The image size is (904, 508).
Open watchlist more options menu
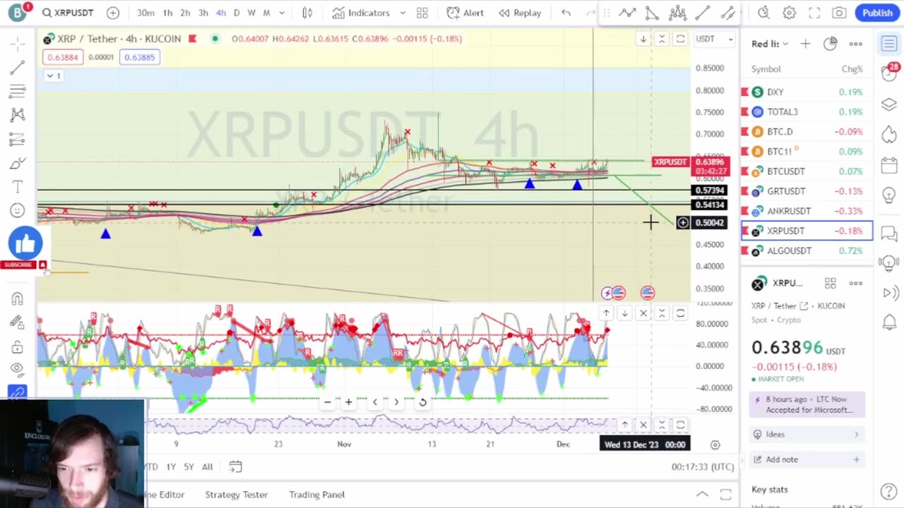[x=855, y=44]
